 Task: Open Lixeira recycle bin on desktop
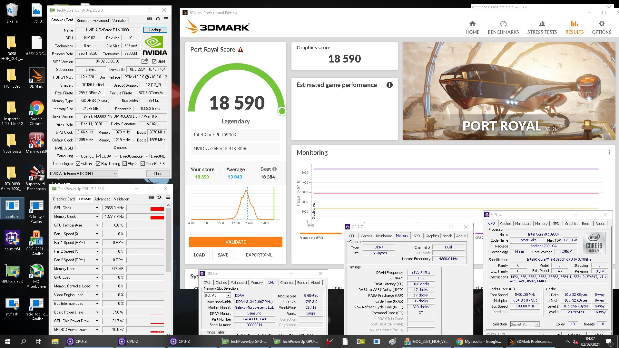[x=12, y=13]
